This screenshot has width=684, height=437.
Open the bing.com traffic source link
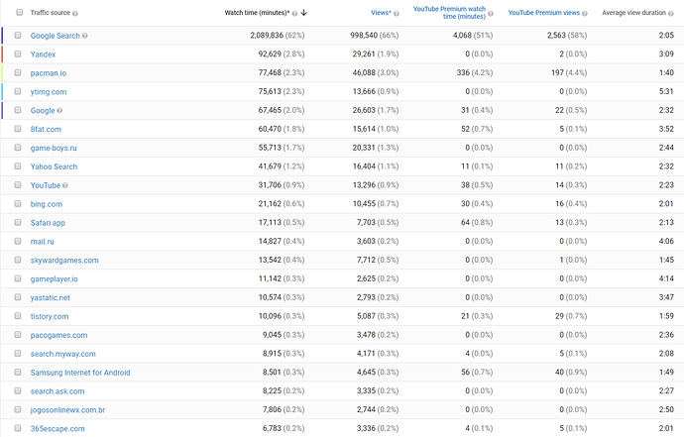[x=47, y=204]
